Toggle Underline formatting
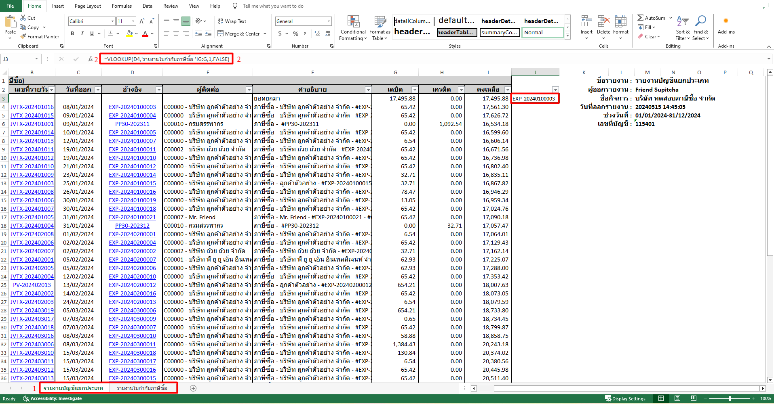This screenshot has width=774, height=404. click(x=92, y=33)
